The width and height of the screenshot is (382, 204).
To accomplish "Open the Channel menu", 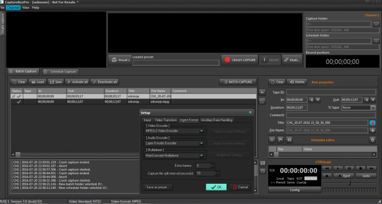I will click(13, 8).
